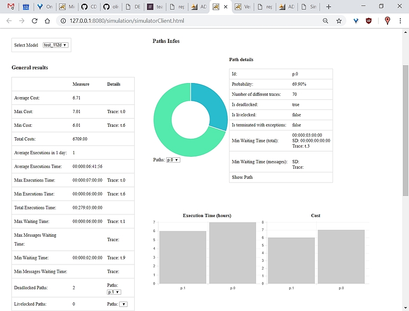Expand the Deadlocked Paths p.1 dropdown
Image resolution: width=409 pixels, height=311 pixels.
point(114,292)
